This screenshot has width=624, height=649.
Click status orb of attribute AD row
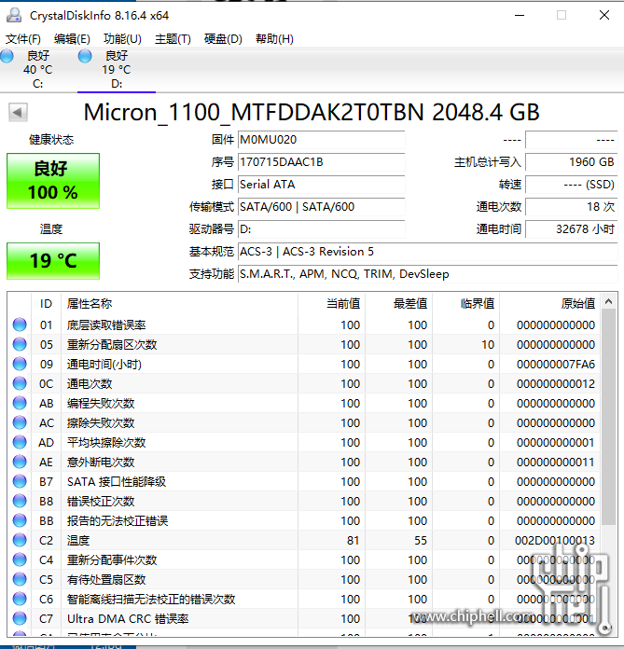point(20,443)
